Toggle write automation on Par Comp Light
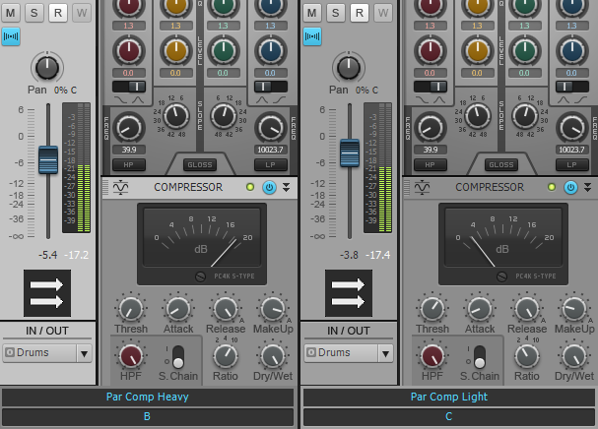 coord(383,13)
